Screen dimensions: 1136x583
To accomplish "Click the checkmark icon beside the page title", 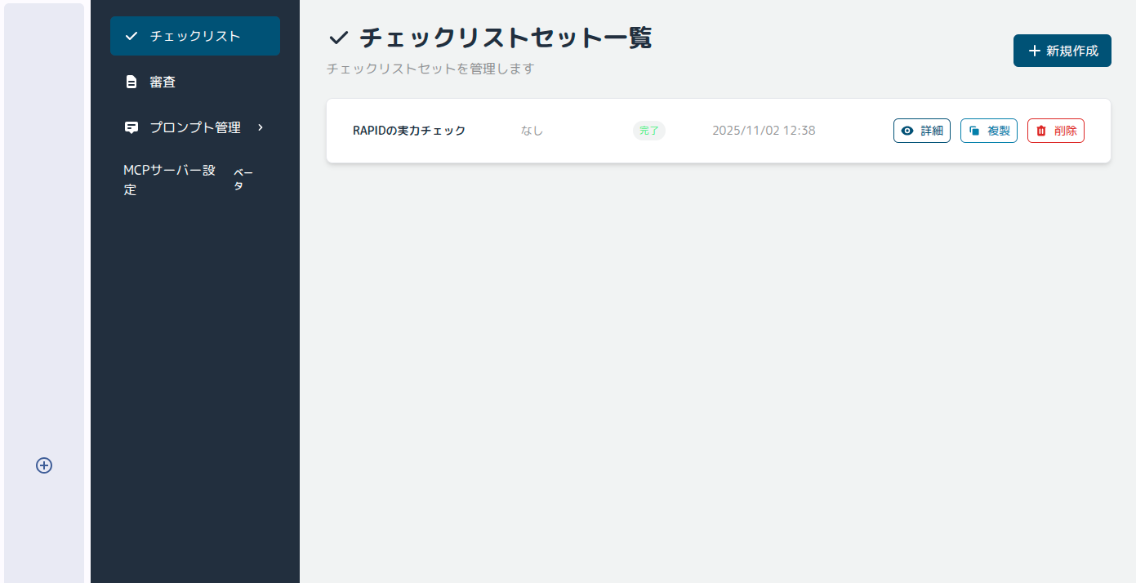I will [338, 38].
